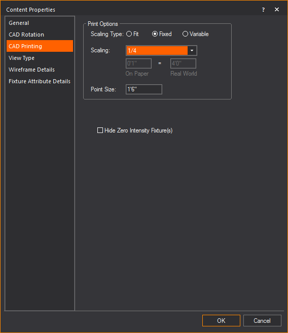Click the Real World value field
This screenshot has height=333, width=288.
tap(183, 63)
